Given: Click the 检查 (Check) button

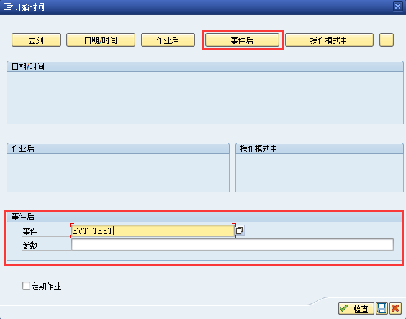Looking at the screenshot, I should pos(356,308).
